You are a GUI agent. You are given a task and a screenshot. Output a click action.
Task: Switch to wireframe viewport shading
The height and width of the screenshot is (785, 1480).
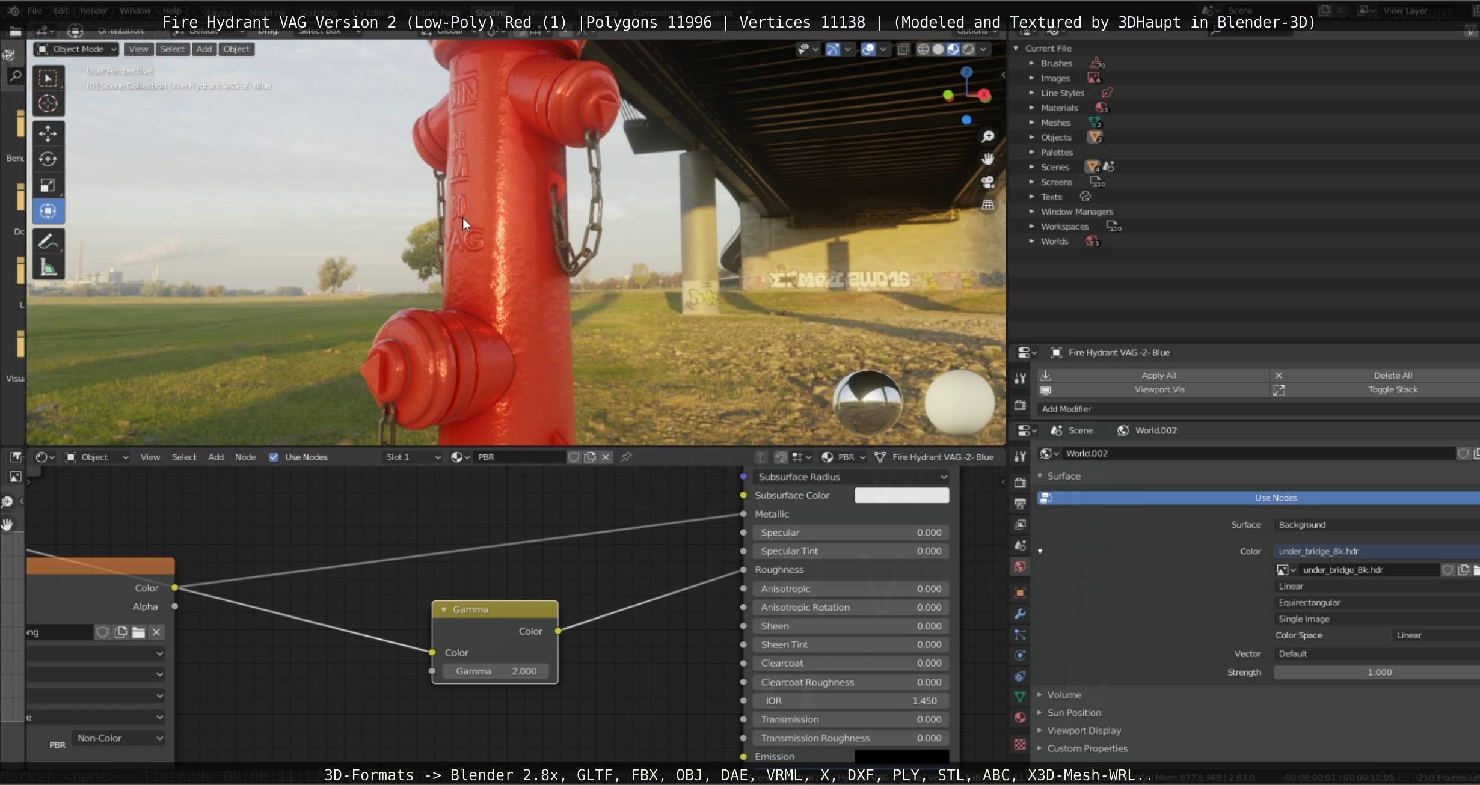(x=923, y=49)
